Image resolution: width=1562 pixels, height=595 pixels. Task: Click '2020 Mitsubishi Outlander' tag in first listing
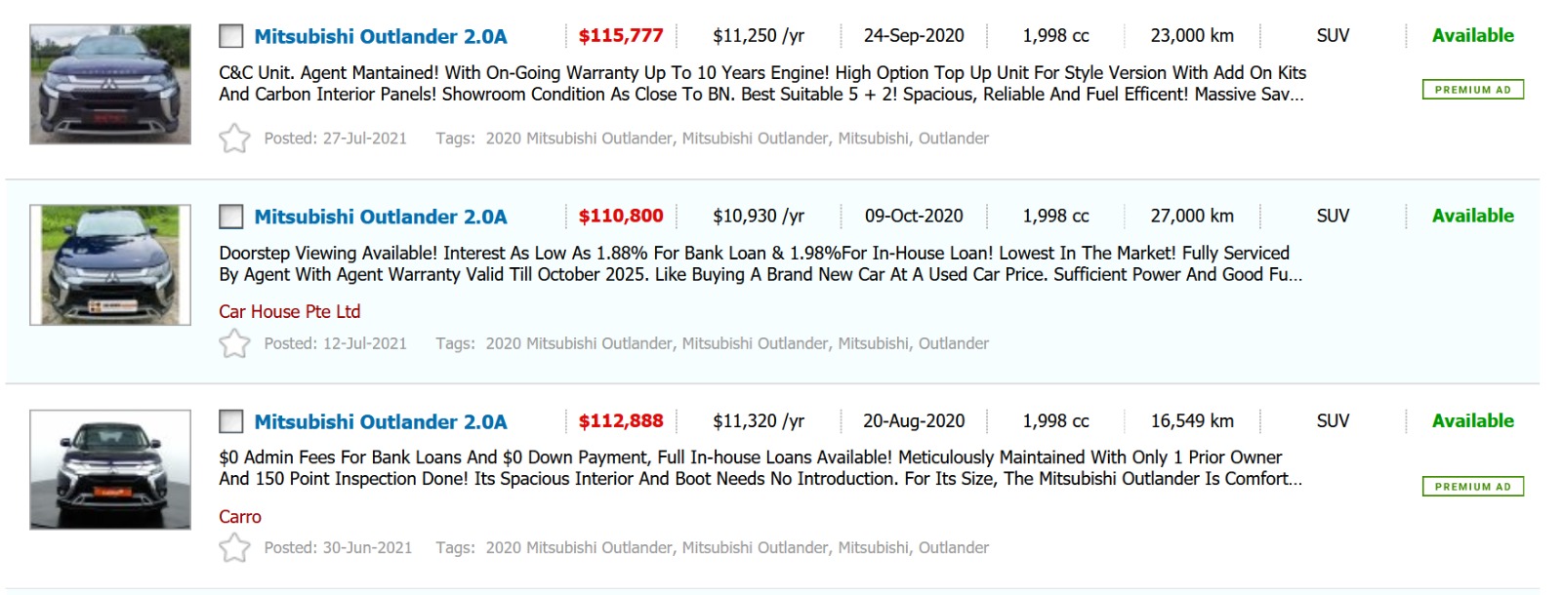click(579, 139)
